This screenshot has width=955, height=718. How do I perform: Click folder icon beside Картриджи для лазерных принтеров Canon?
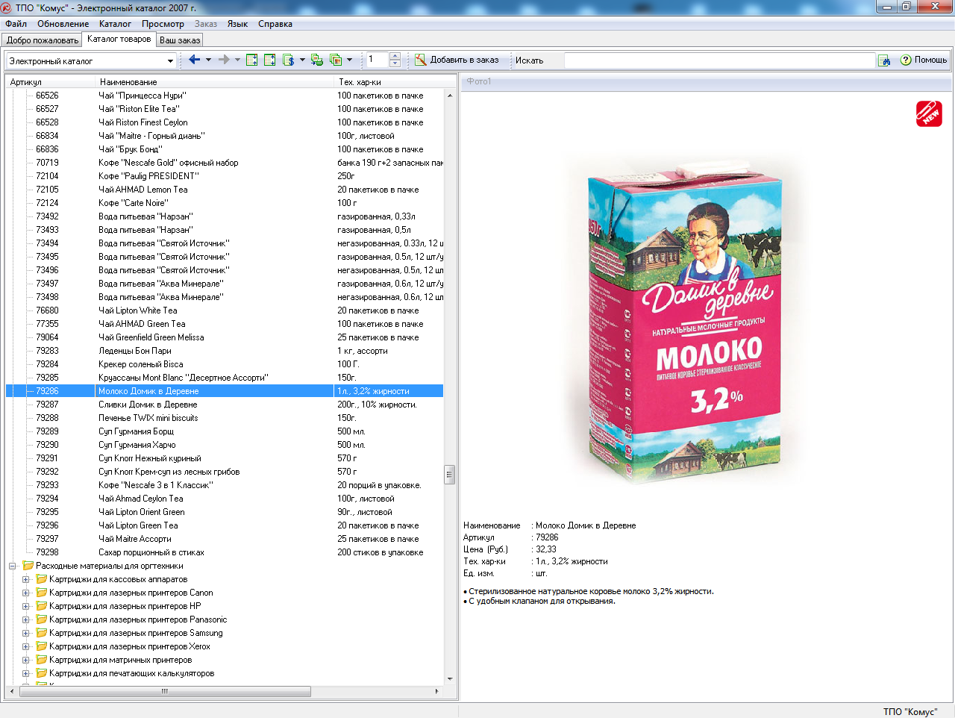click(42, 593)
